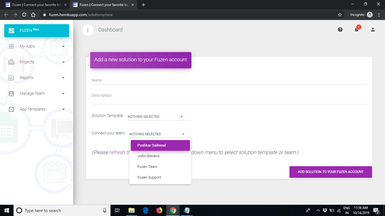Choose Fuzen Team in the dropdown
This screenshot has width=385, height=216.
click(160, 167)
